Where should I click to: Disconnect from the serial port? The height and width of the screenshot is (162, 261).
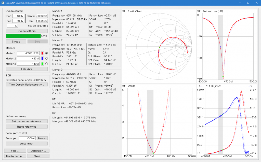tap(27, 144)
